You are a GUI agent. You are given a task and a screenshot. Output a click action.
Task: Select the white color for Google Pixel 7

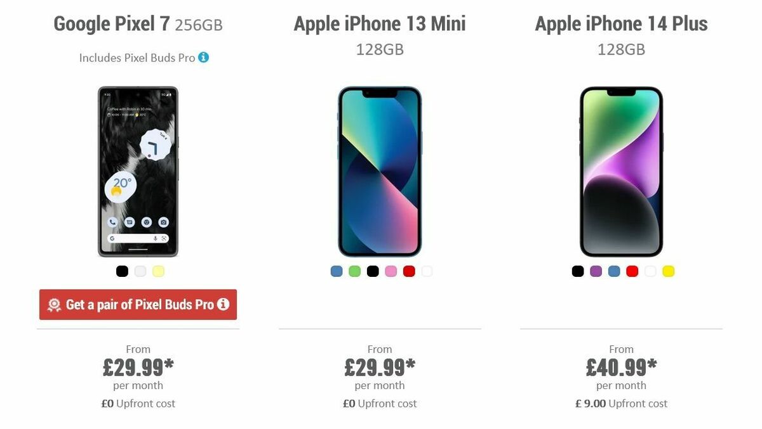point(140,271)
